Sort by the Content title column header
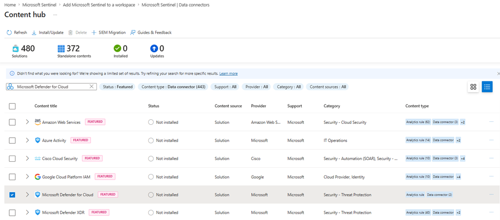Screen dimensions: 500x220 tap(46, 106)
